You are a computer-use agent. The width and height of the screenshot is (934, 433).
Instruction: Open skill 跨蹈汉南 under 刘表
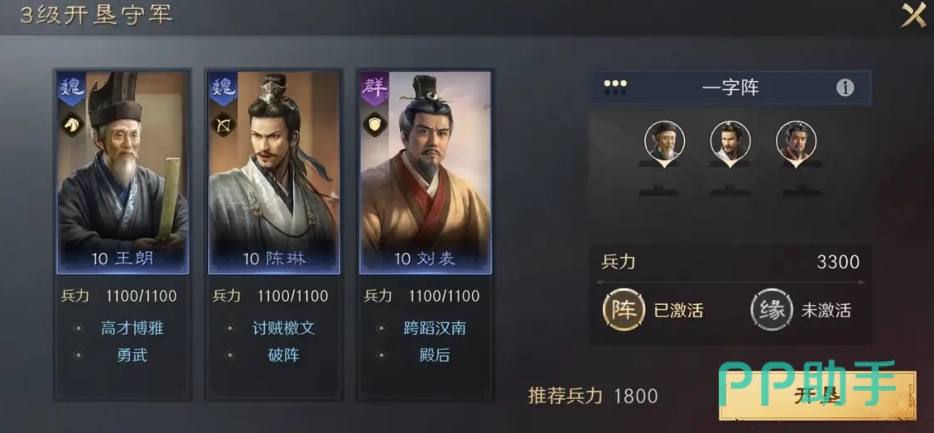tap(434, 328)
